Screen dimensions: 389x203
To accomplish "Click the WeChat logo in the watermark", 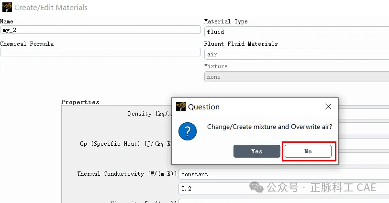I will (256, 187).
